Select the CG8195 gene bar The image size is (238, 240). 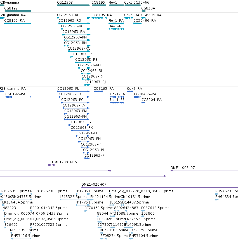coord(99,5)
